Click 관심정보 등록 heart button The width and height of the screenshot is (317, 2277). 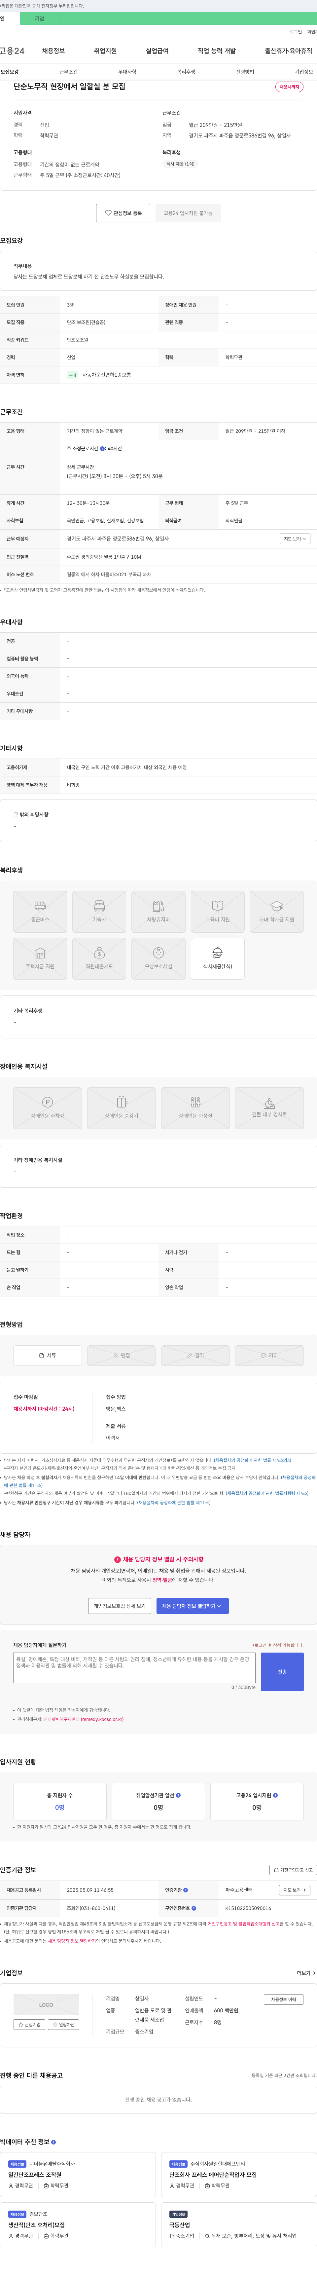(x=123, y=213)
